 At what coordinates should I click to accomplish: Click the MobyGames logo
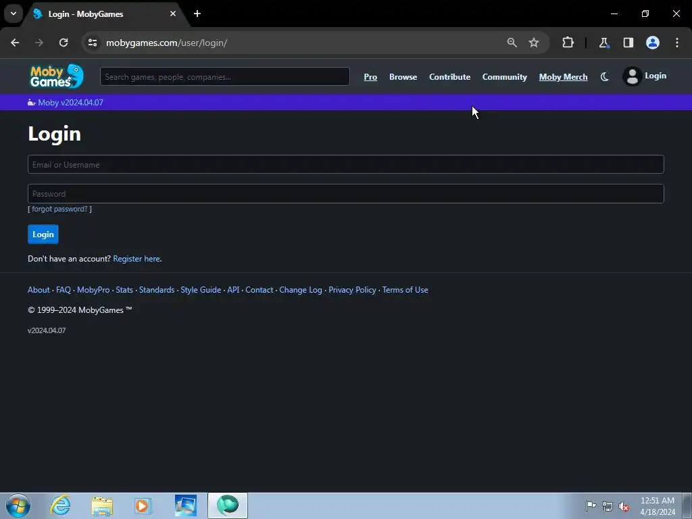pos(57,76)
